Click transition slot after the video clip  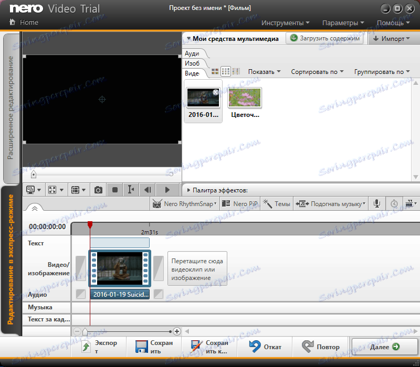[x=159, y=268]
